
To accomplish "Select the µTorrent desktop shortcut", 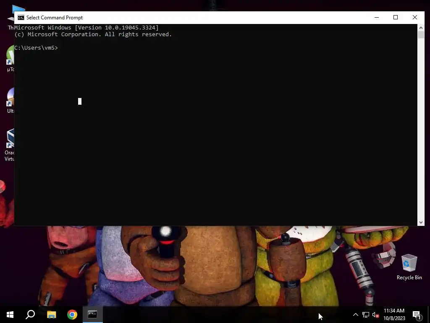I will point(10,59).
